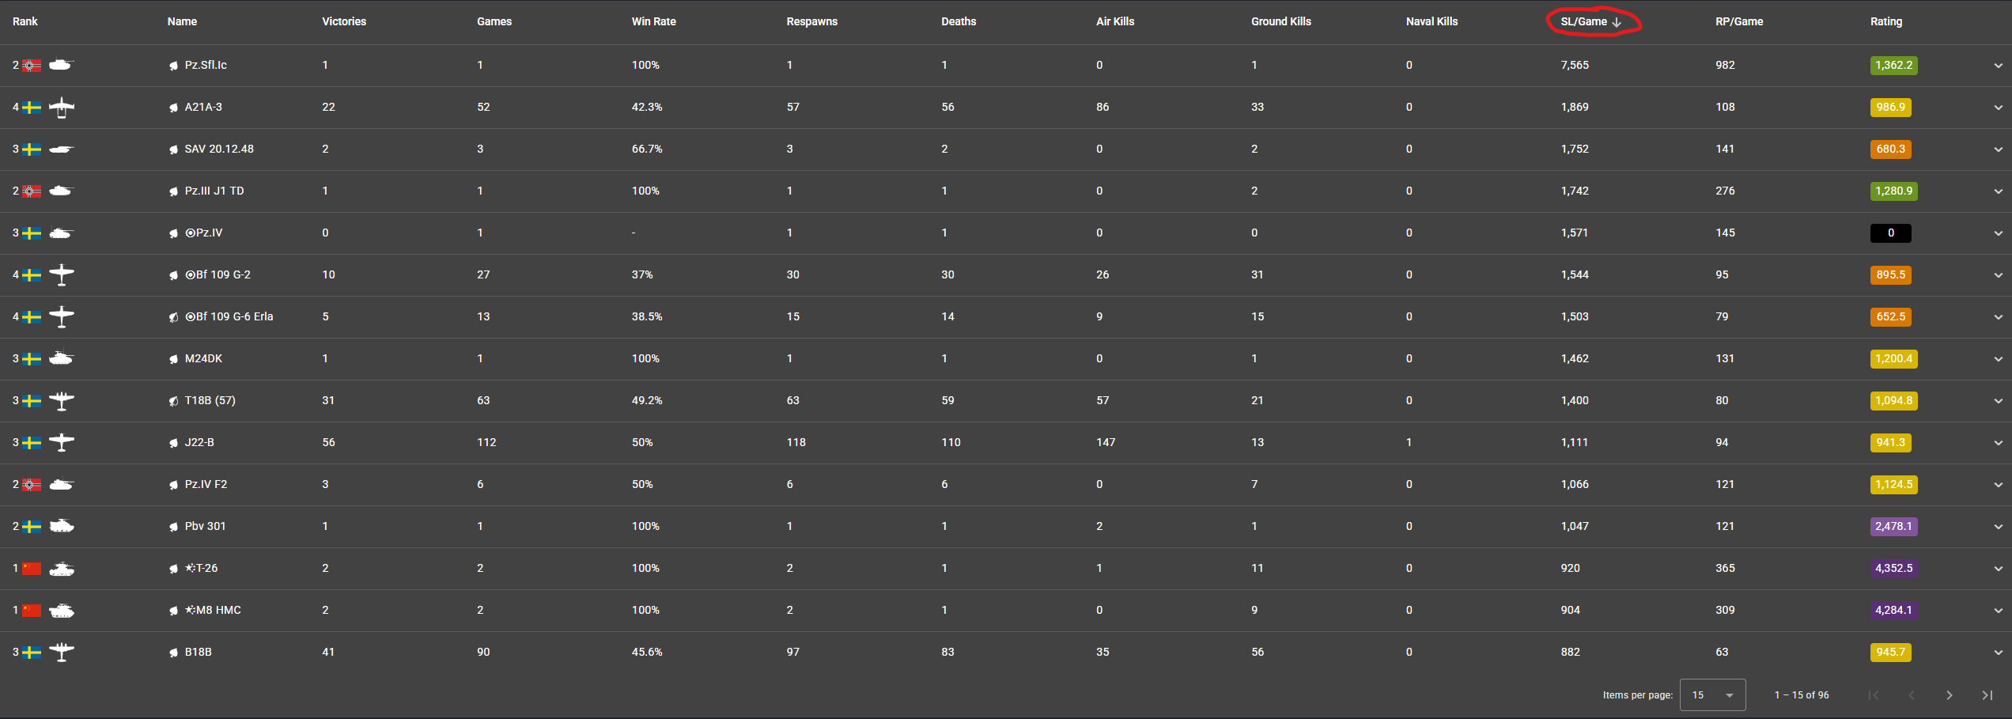Click the SL/Game sort arrow icon

click(1617, 22)
